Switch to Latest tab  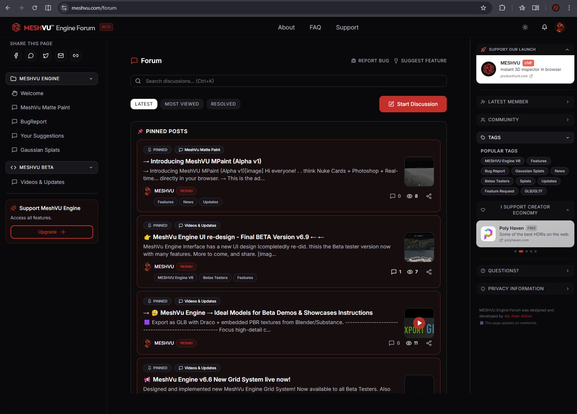coord(144,104)
